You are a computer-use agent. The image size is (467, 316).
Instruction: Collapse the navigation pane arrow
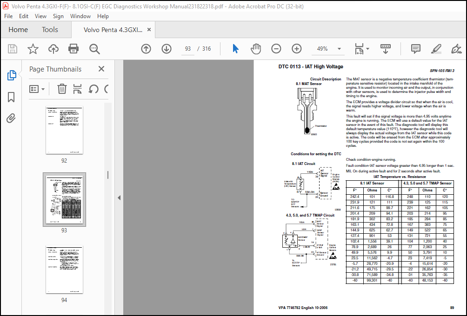click(x=119, y=197)
